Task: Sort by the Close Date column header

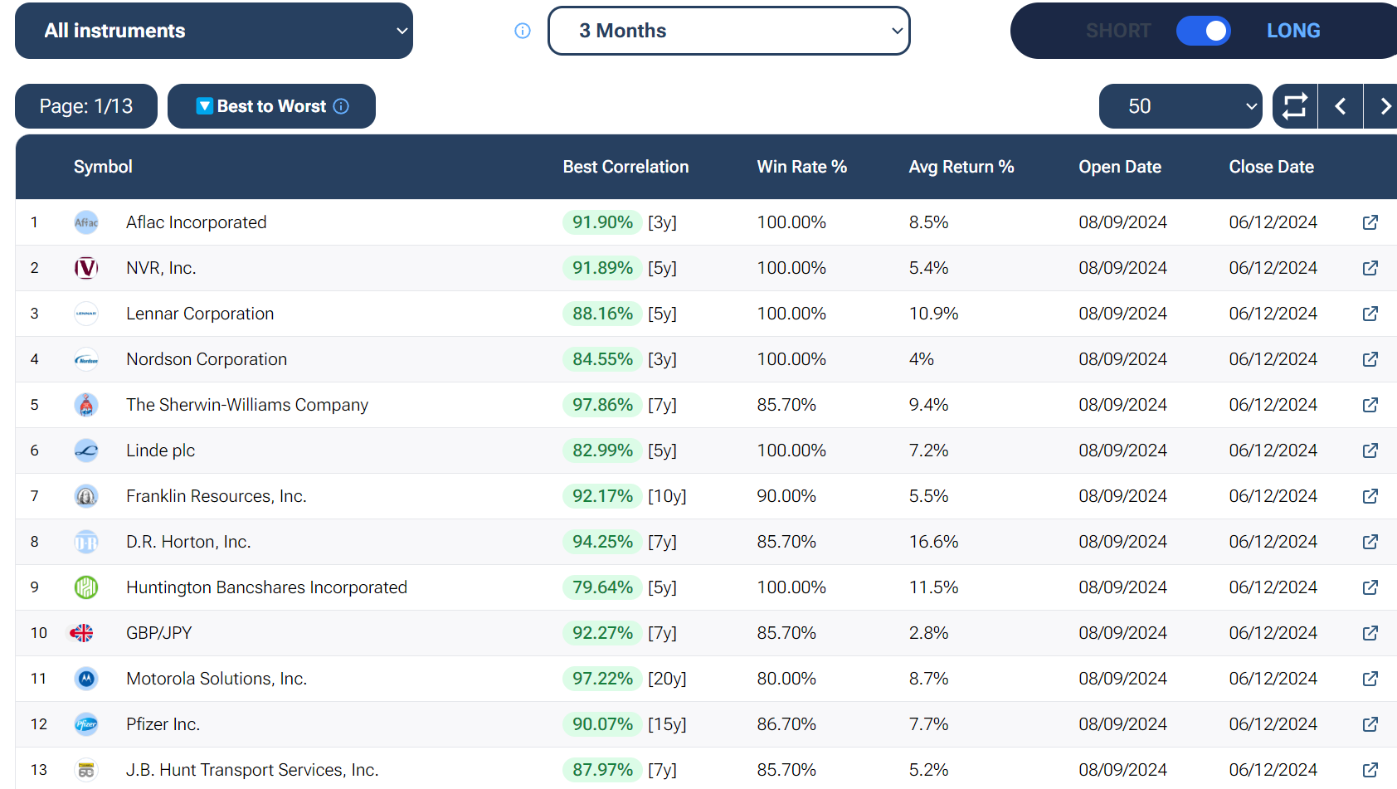Action: 1272,167
